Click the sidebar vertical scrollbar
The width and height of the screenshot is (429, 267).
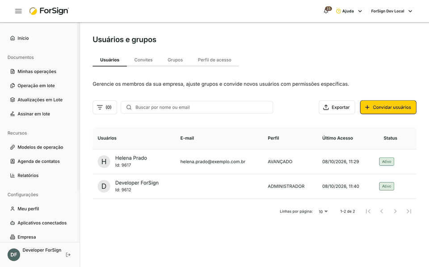[79, 107]
